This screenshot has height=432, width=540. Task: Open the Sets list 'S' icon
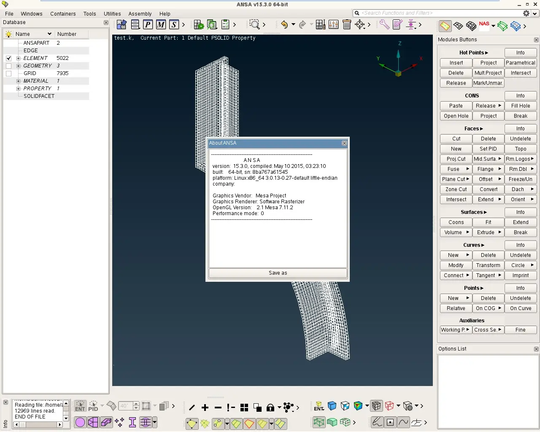174,25
